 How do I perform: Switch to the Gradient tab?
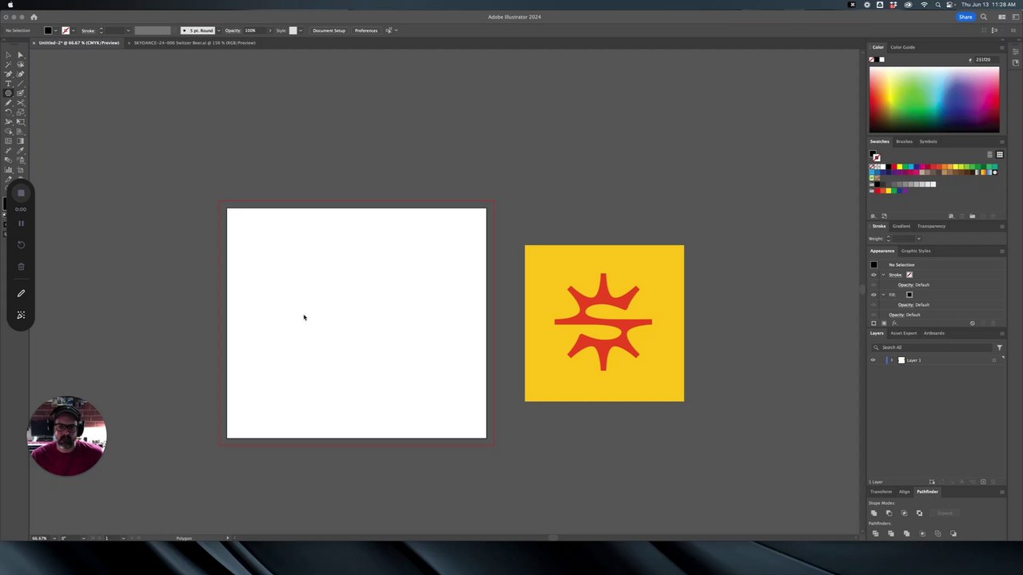click(x=902, y=226)
